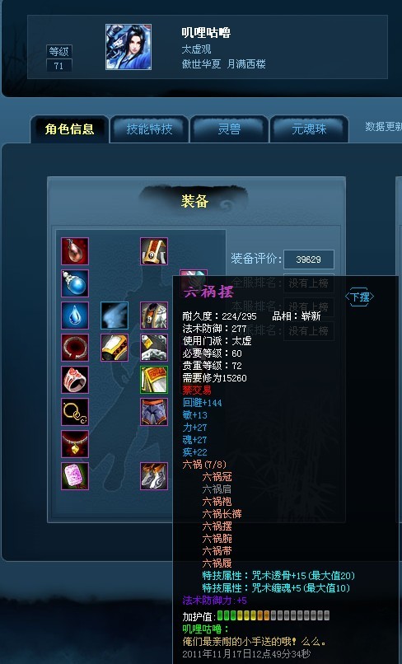Image resolution: width=402 pixels, height=664 pixels.
Task: Select the pink jade tablet equipment icon
Action: click(x=75, y=476)
